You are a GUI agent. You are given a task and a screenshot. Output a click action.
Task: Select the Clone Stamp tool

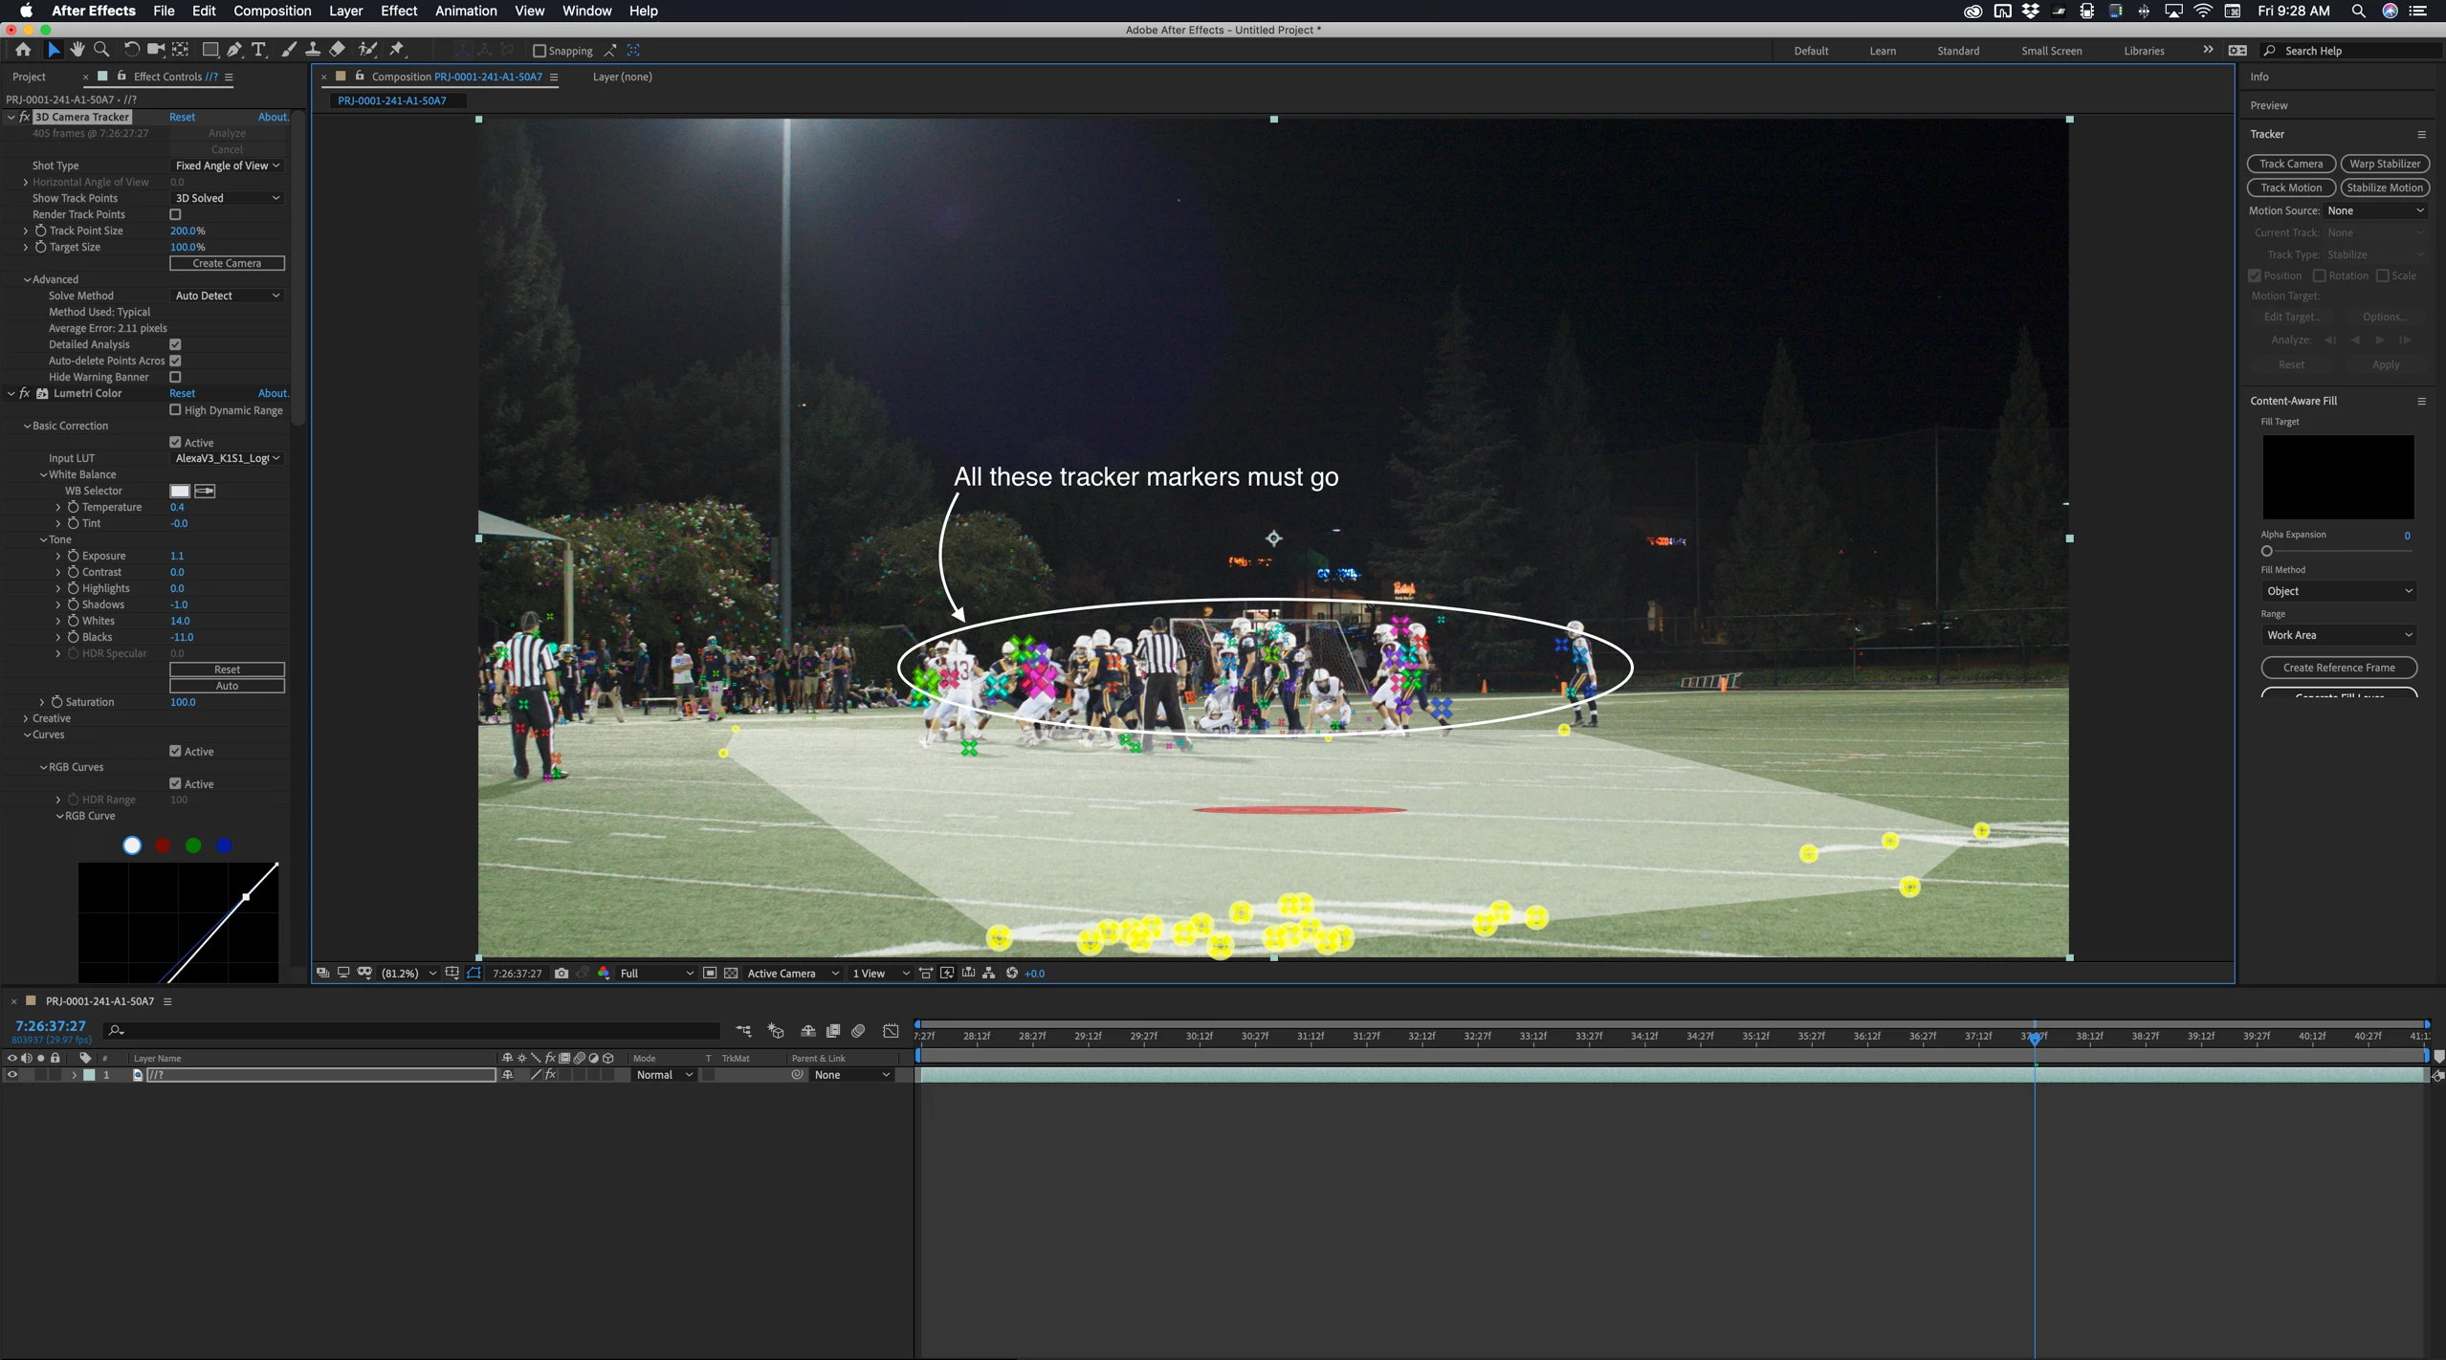(313, 50)
